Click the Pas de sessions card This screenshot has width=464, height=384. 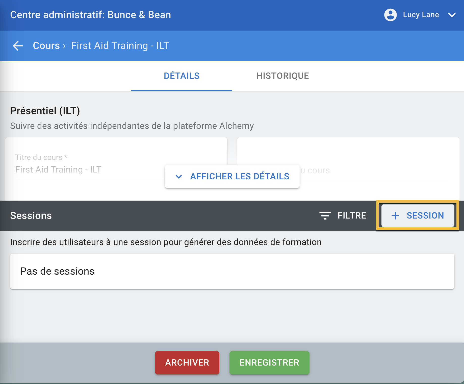(232, 271)
